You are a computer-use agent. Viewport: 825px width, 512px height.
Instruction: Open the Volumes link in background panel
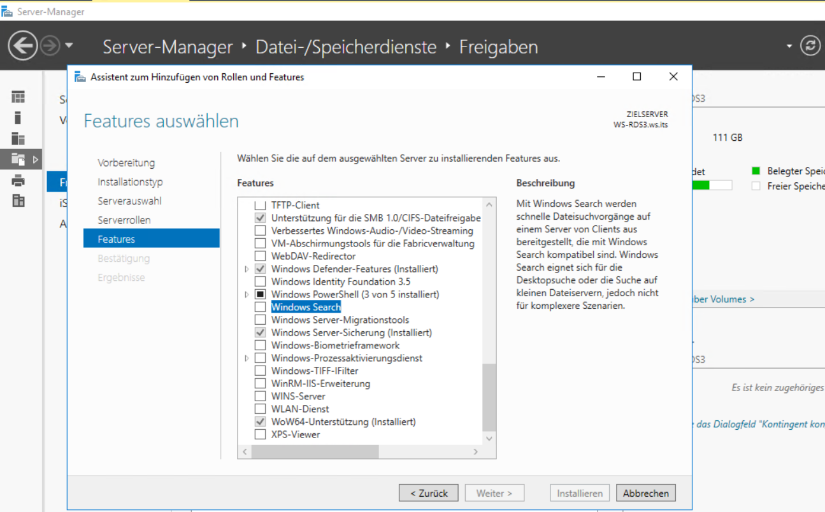(723, 299)
